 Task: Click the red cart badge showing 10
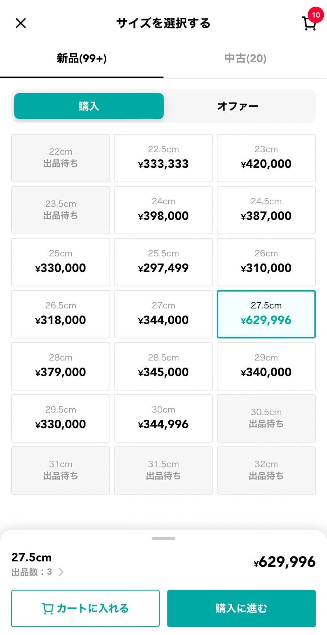tap(316, 15)
